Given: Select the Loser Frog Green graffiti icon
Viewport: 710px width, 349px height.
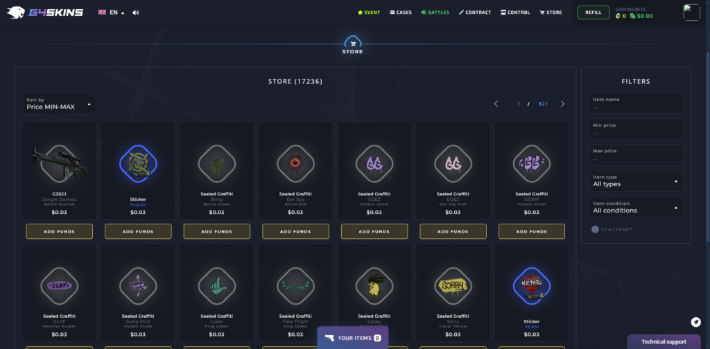Looking at the screenshot, I should coord(217,286).
